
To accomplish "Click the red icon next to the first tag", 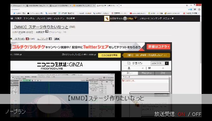I will [x=27, y=39].
